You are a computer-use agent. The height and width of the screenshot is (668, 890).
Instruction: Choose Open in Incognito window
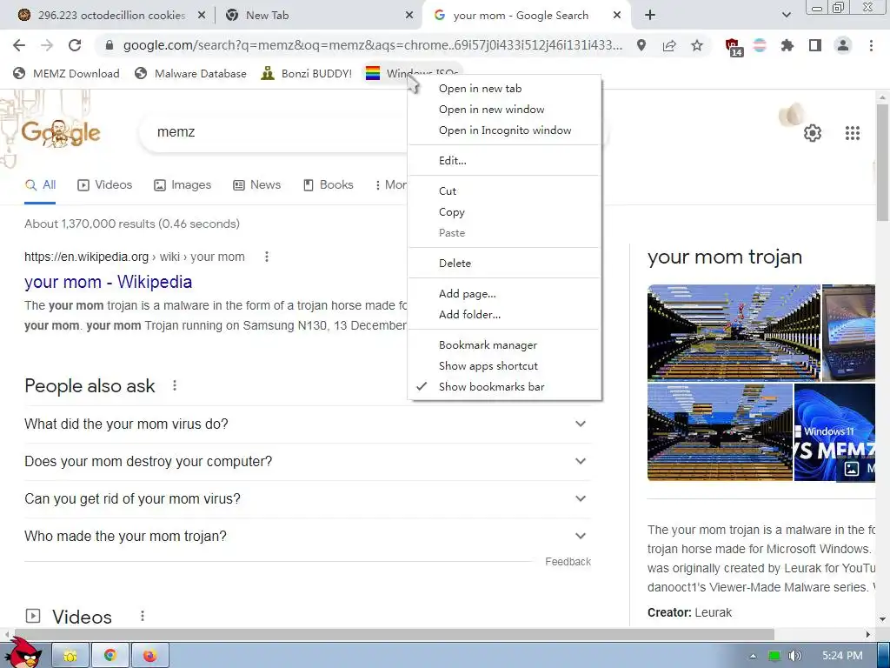(505, 130)
